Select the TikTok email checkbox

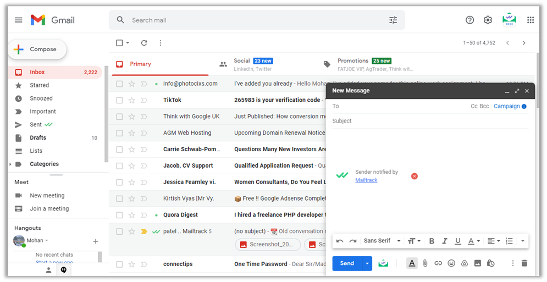(119, 100)
